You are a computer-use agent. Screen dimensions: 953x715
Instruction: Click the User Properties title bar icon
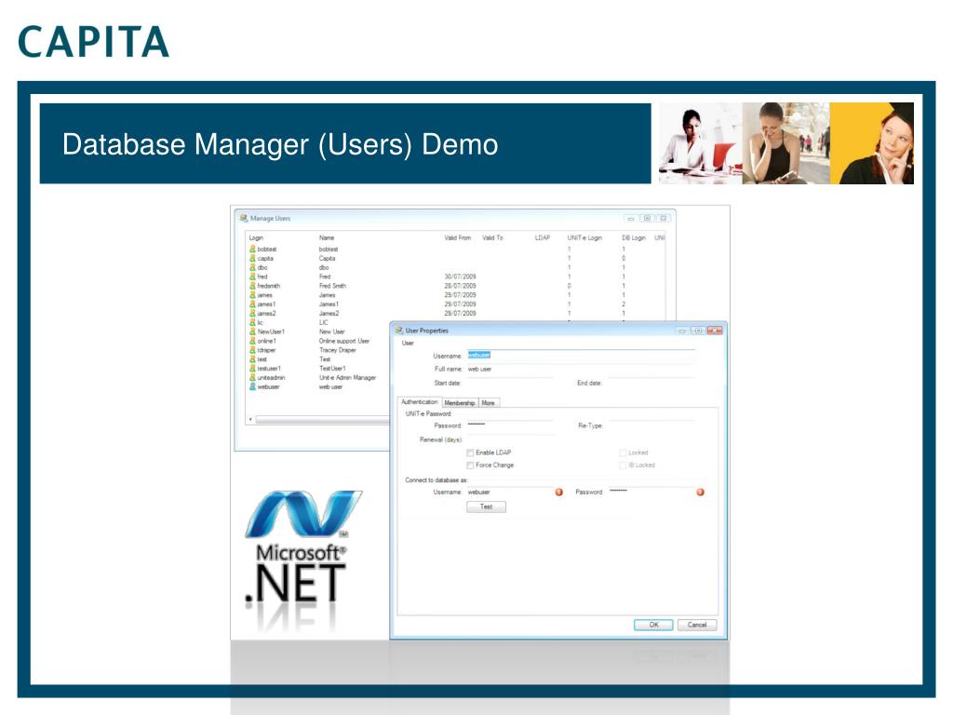pos(399,331)
